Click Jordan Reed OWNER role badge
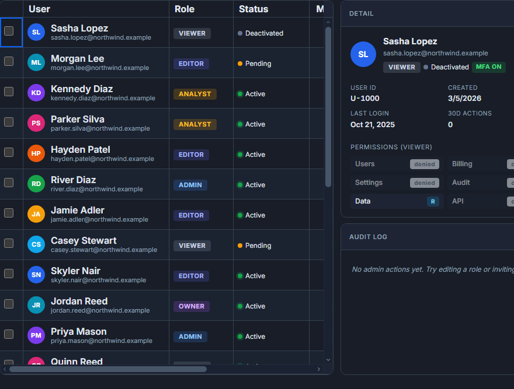The width and height of the screenshot is (514, 389). coord(192,306)
